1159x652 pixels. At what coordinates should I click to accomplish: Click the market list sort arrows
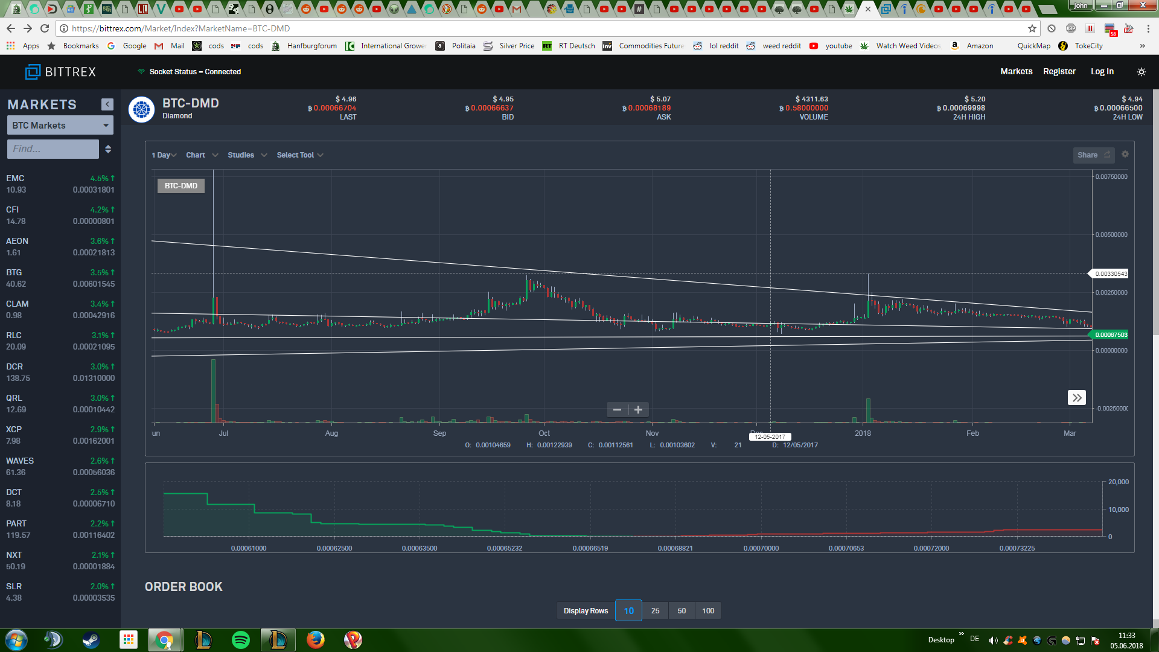tap(108, 149)
